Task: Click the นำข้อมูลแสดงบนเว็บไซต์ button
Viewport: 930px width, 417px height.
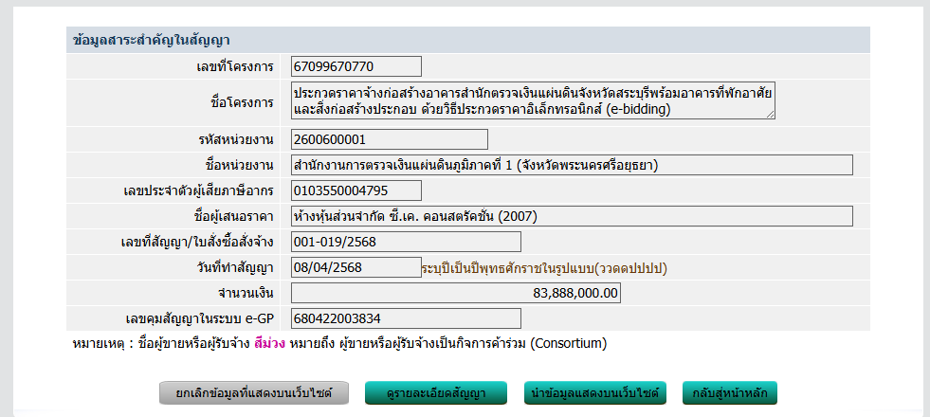Action: click(x=595, y=392)
